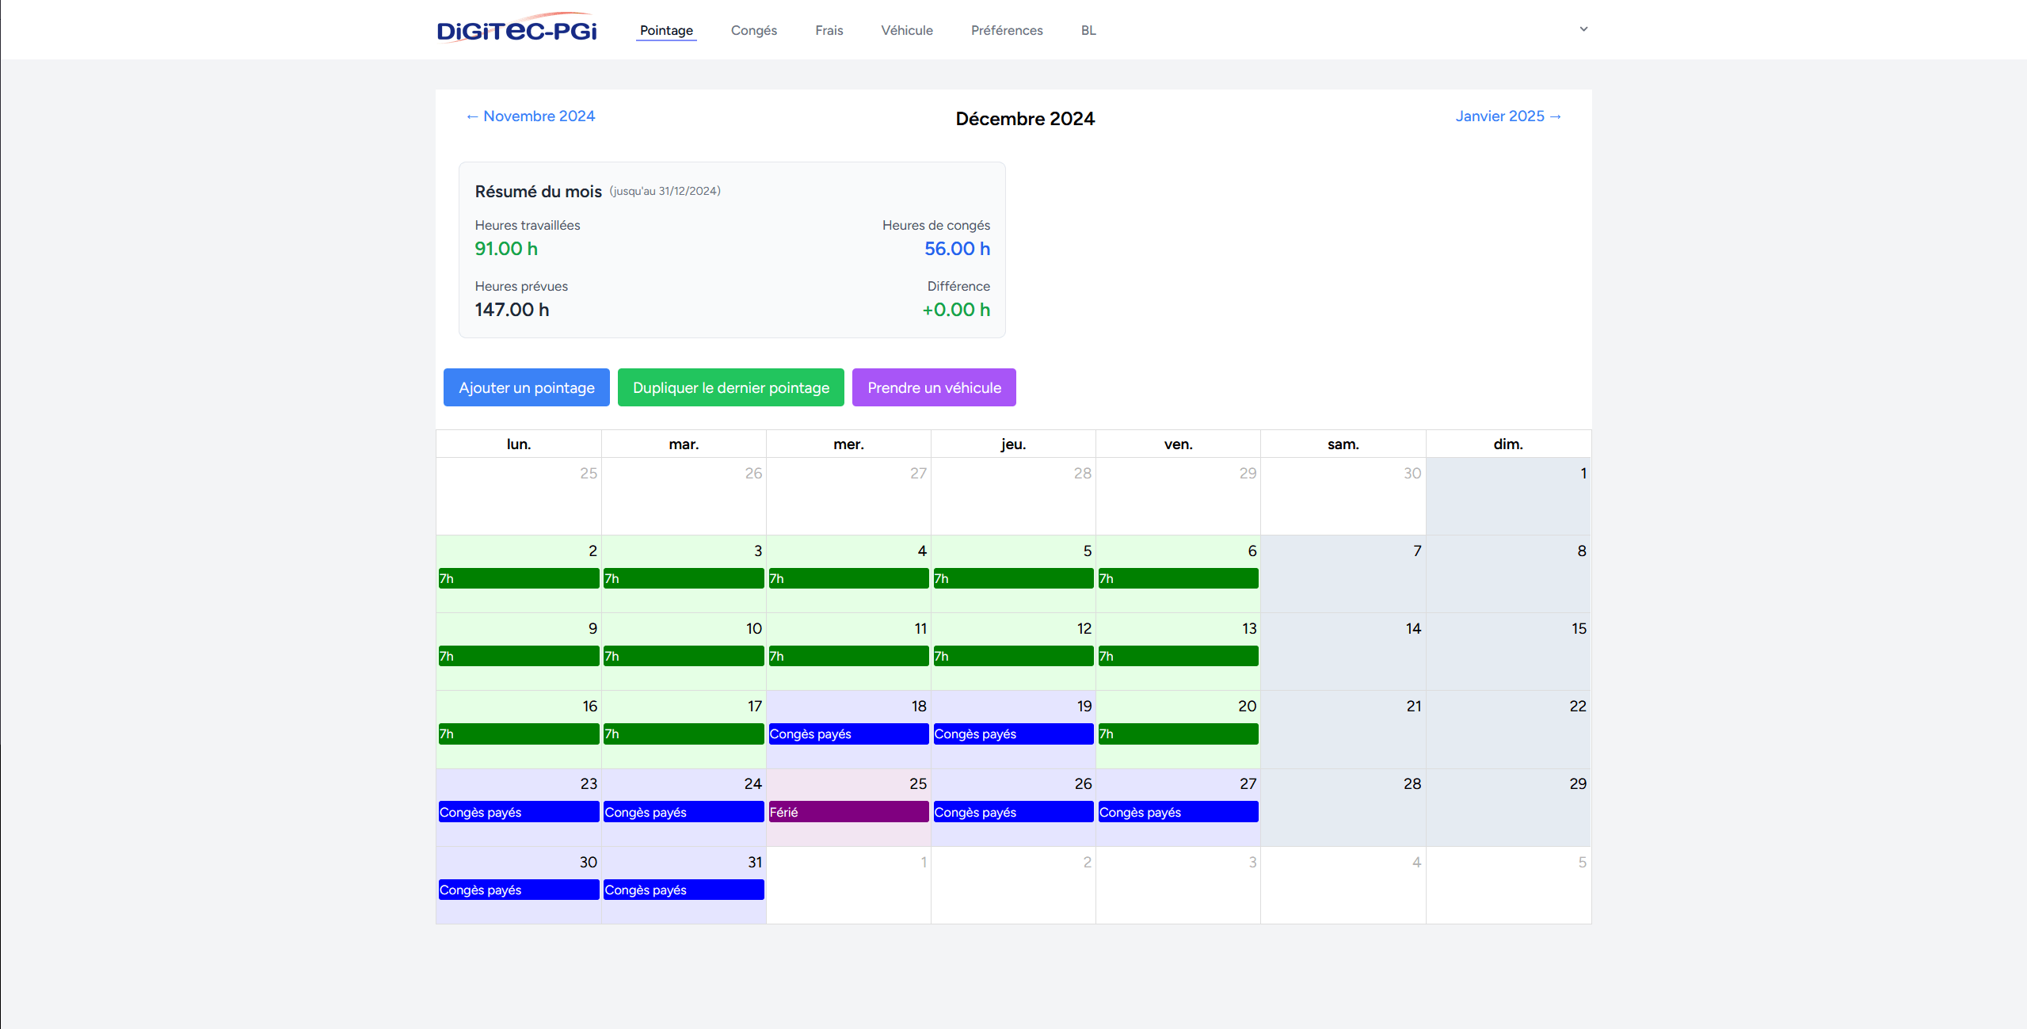Screen dimensions: 2027x1029
Task: Click the 7h entry on December 20
Action: [1177, 734]
